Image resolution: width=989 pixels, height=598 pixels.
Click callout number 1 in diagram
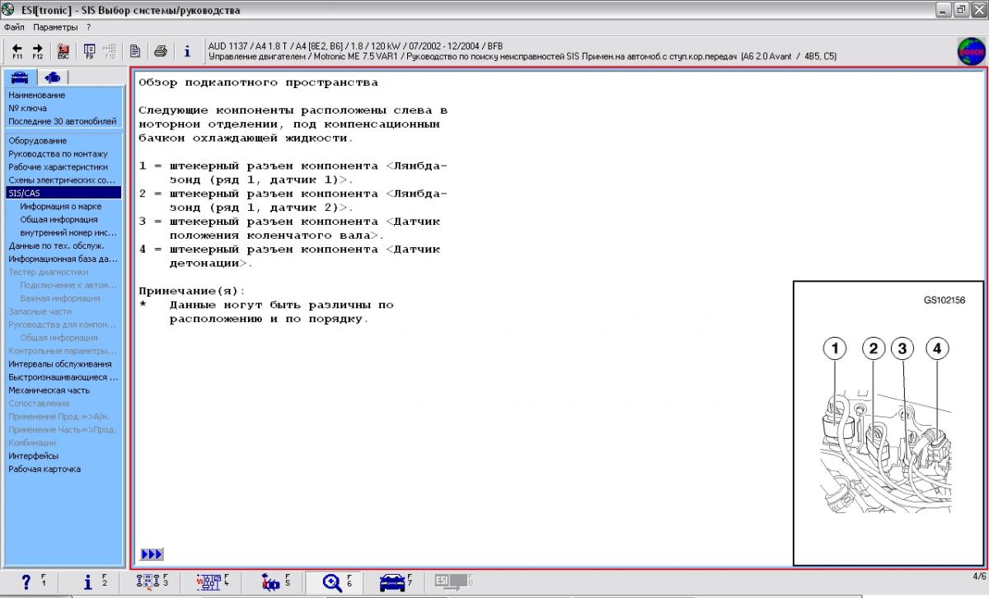point(835,349)
